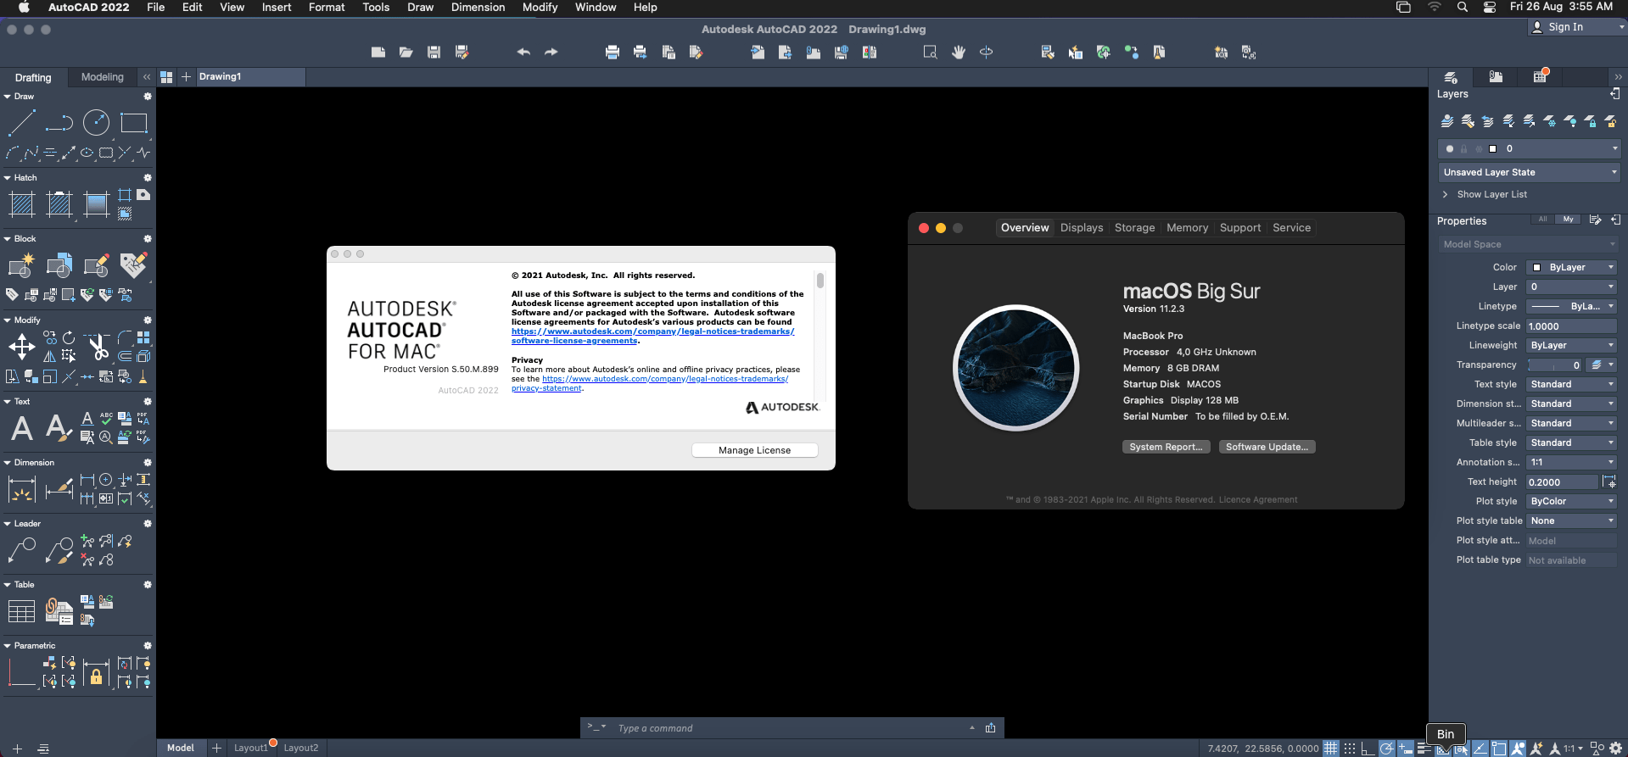
Task: Click the Zoom window toolbar icon
Action: click(931, 53)
